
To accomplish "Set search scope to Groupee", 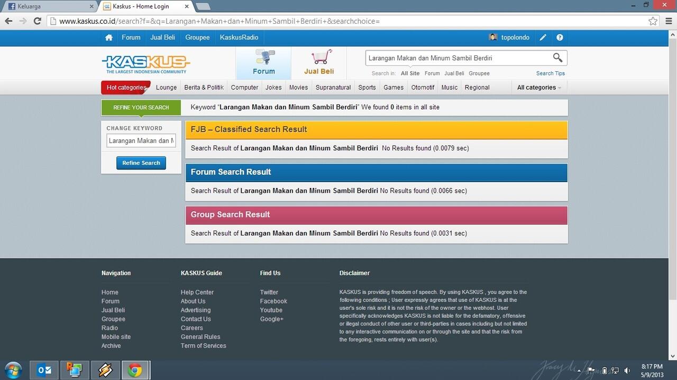I will (x=479, y=73).
